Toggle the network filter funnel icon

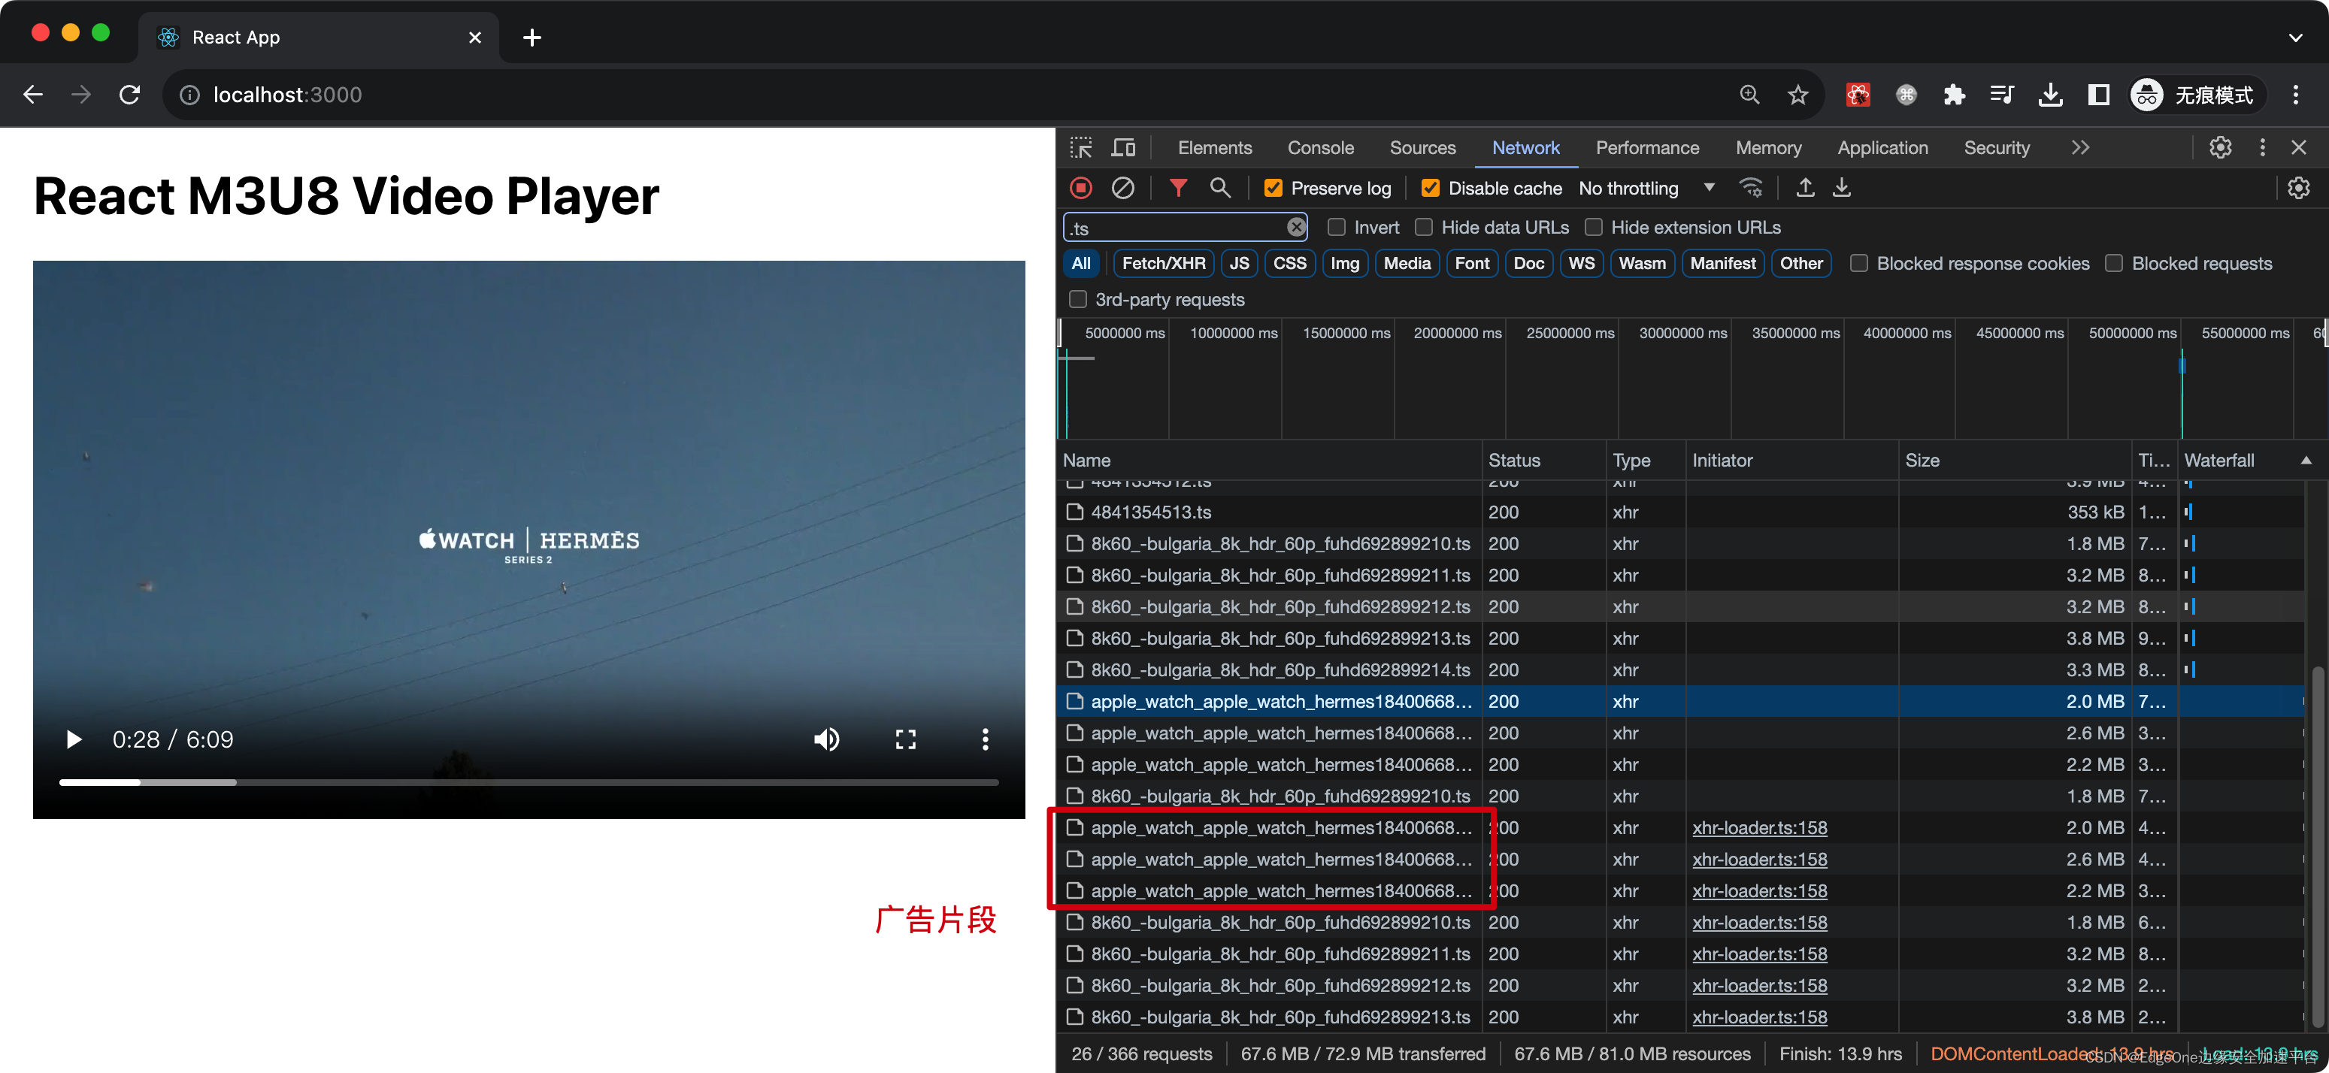(x=1178, y=188)
